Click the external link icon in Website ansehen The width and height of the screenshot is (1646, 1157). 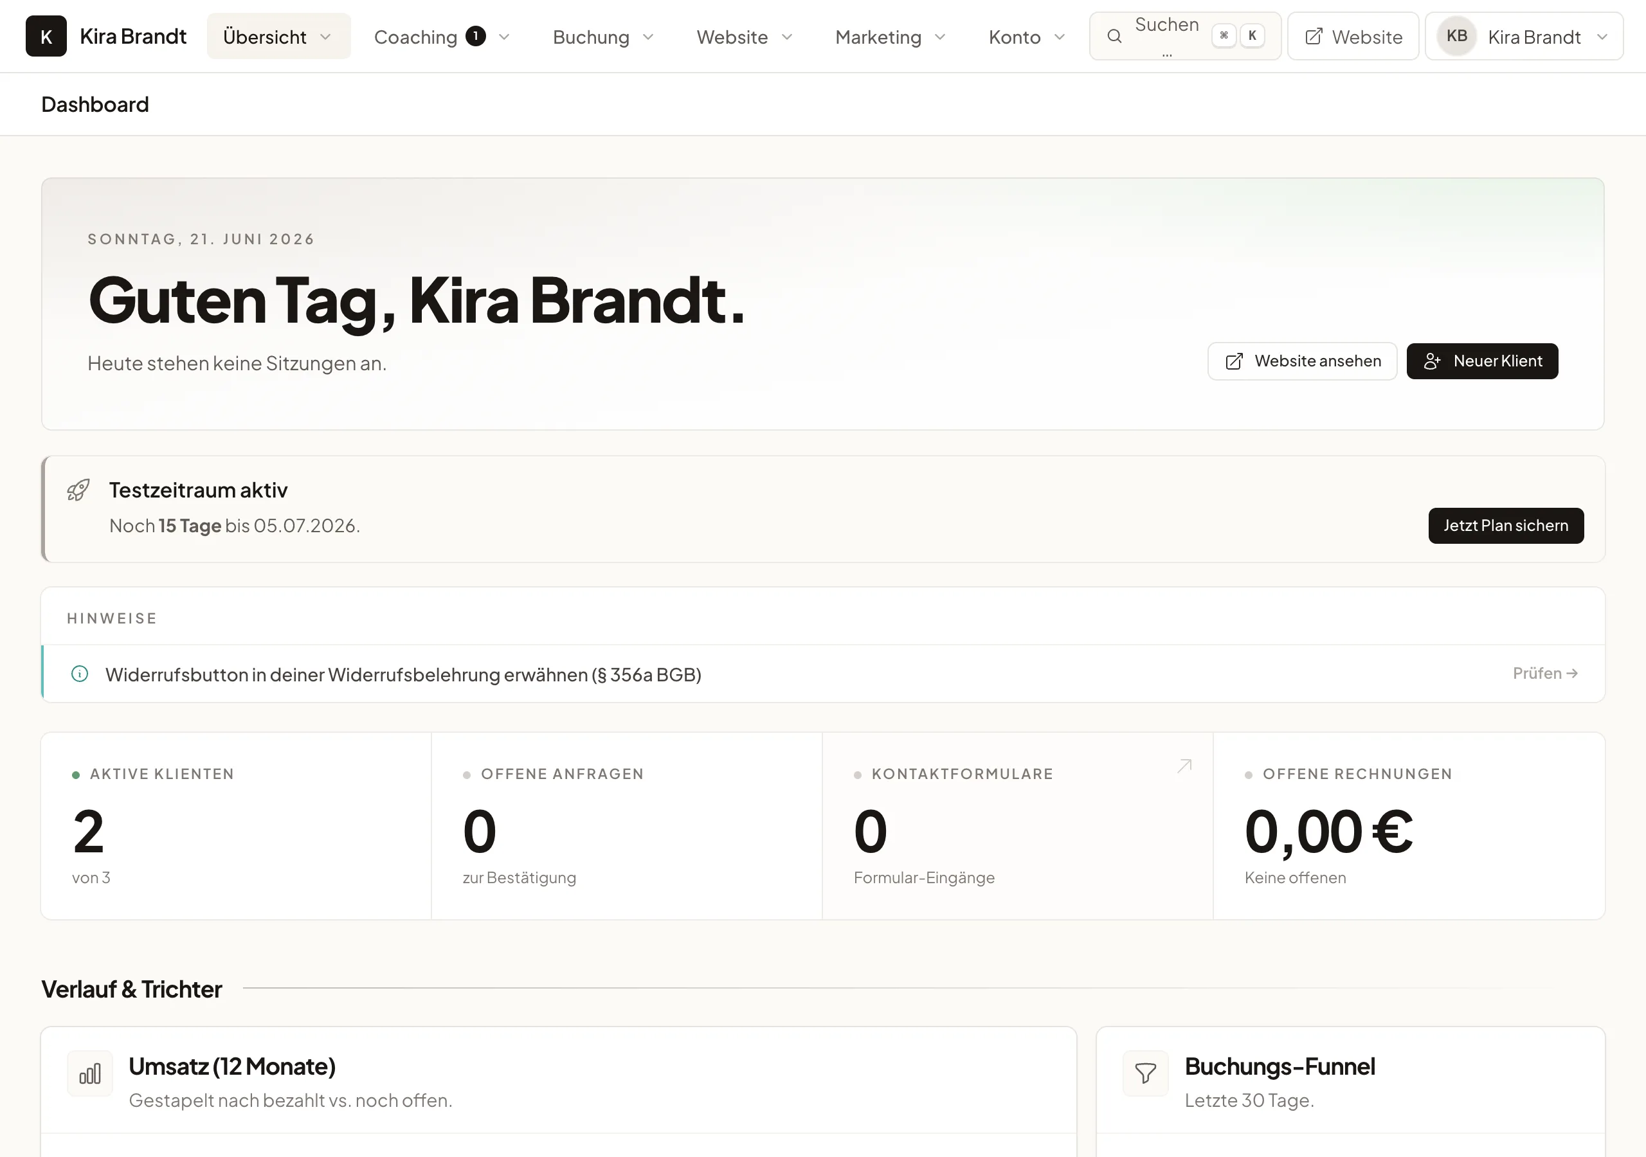pyautogui.click(x=1234, y=361)
